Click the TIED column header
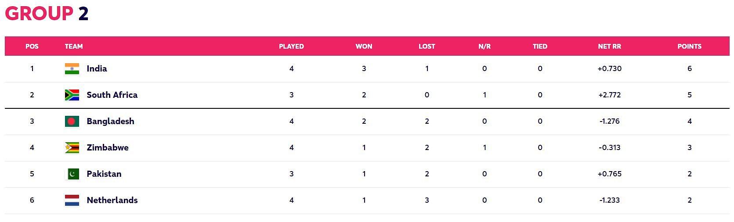This screenshot has height=222, width=734. [x=540, y=46]
